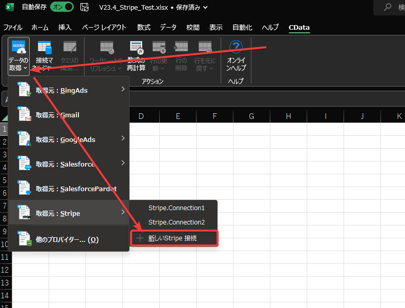Switch to the ヘルプ ribbon tab
Viewport: 405px width, 308px height.
pyautogui.click(x=270, y=27)
